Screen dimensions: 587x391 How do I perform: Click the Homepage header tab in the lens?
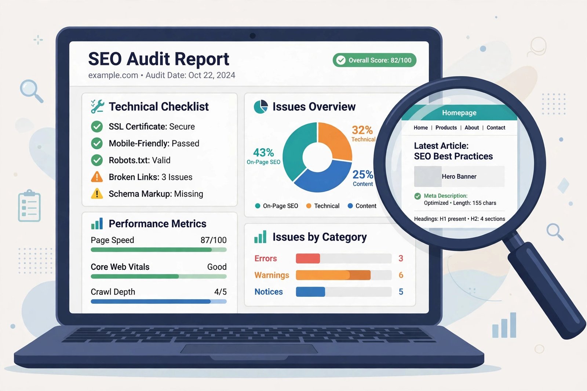point(459,113)
